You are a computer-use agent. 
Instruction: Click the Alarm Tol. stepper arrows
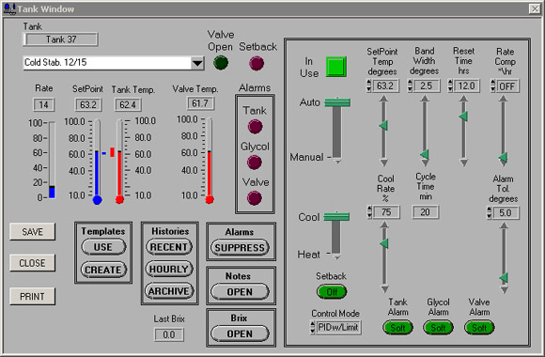pyautogui.click(x=489, y=212)
